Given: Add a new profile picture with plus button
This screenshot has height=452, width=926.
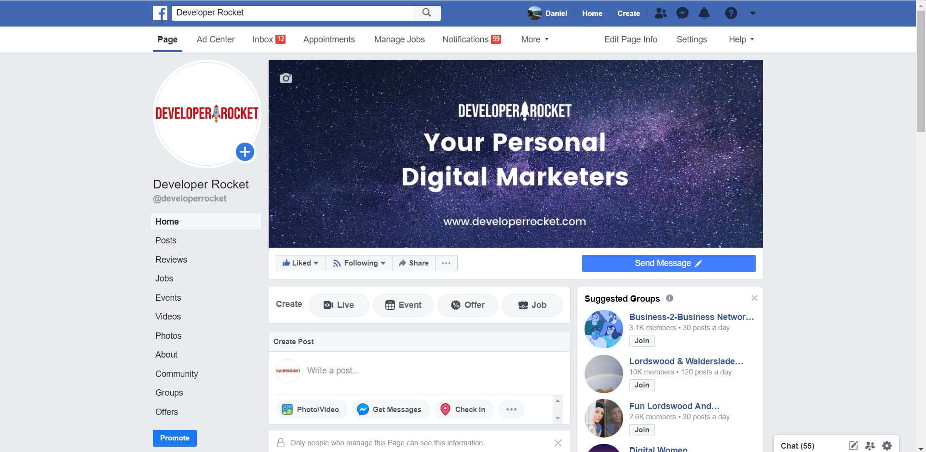Looking at the screenshot, I should point(245,152).
